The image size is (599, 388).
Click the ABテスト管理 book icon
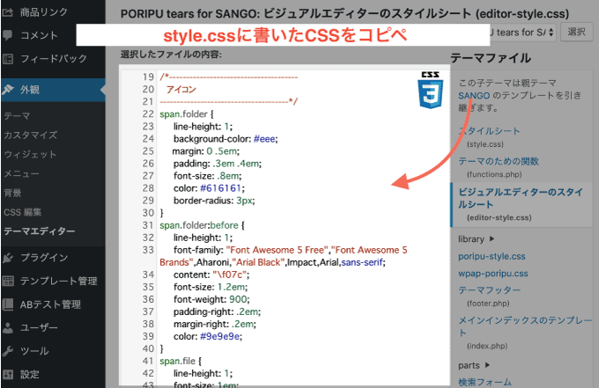[7, 304]
